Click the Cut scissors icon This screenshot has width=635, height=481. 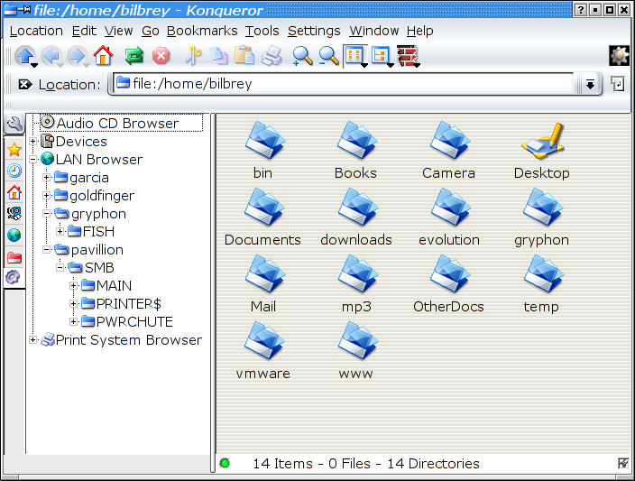coord(194,56)
